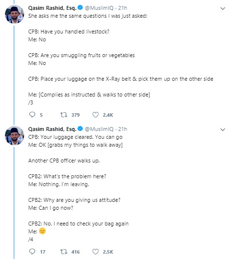Retweet the tweet with 416 retweets
The image size is (231, 259).
64,252
